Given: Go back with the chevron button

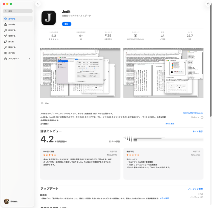Looking at the screenshot, I should [38, 4].
